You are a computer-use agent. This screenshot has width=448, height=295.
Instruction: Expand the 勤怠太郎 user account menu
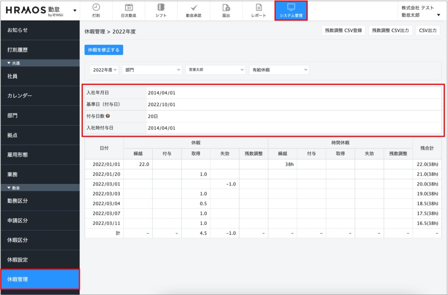click(x=420, y=15)
